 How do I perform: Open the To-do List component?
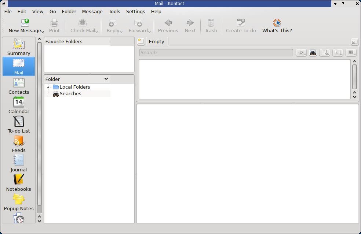click(19, 125)
